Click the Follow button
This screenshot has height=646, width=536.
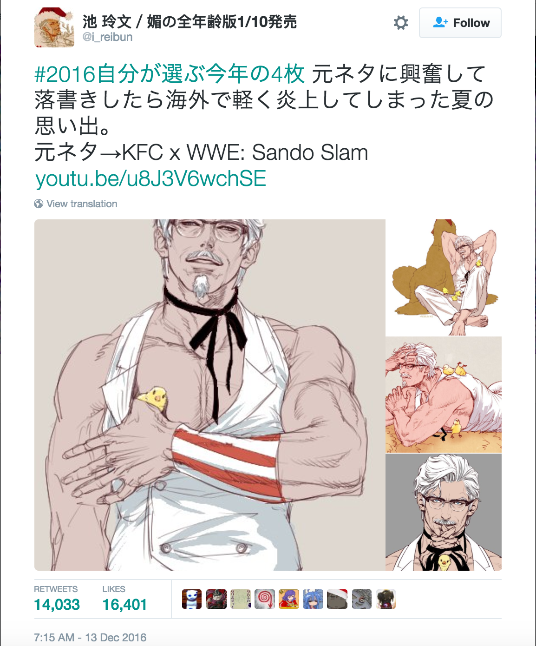pyautogui.click(x=460, y=23)
